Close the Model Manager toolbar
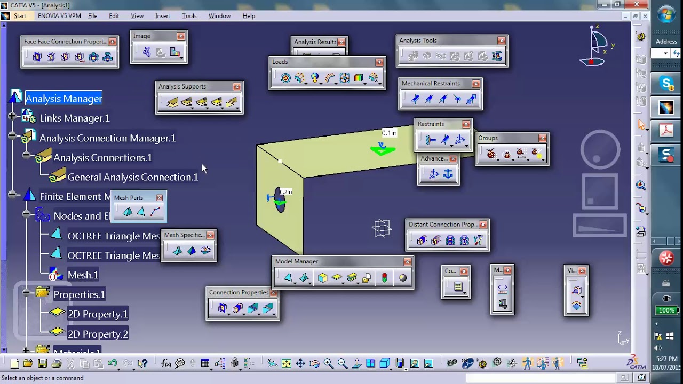Viewport: 683px width, 384px height. pos(408,262)
